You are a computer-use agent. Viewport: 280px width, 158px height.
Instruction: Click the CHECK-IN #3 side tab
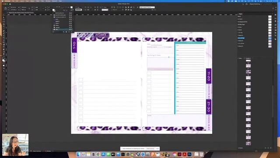click(x=209, y=122)
